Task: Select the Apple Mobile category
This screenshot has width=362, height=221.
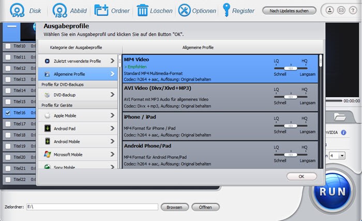Action: [x=78, y=115]
